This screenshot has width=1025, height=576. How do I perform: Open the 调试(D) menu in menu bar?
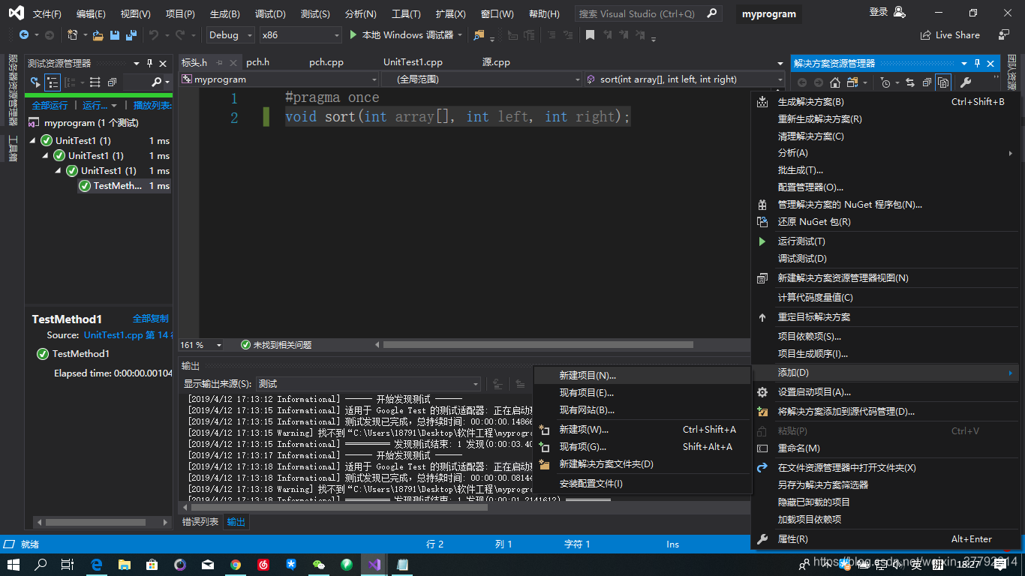click(x=270, y=13)
